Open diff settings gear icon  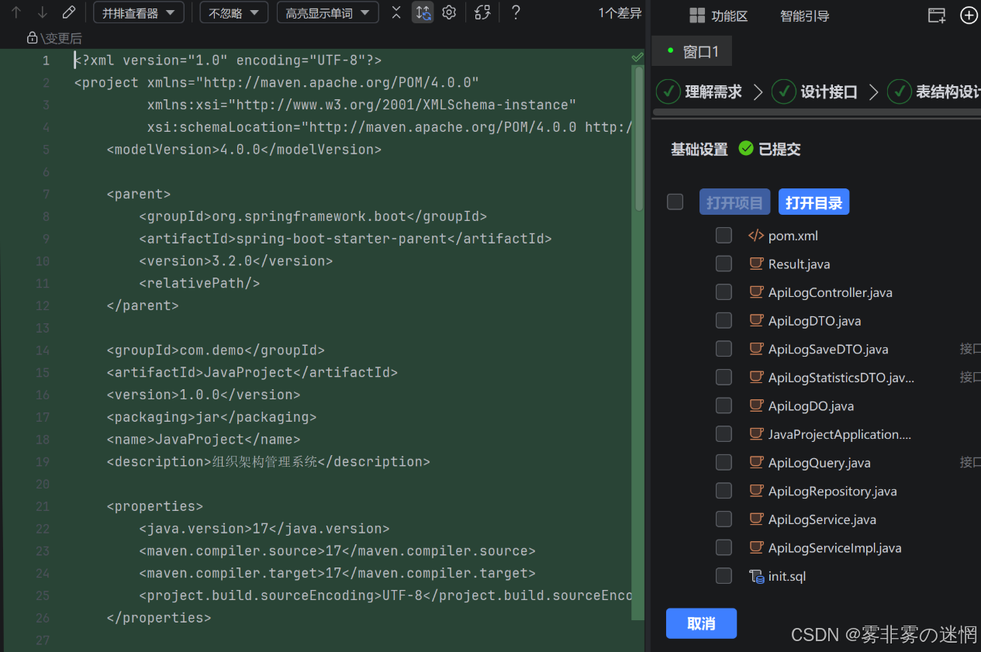[449, 12]
